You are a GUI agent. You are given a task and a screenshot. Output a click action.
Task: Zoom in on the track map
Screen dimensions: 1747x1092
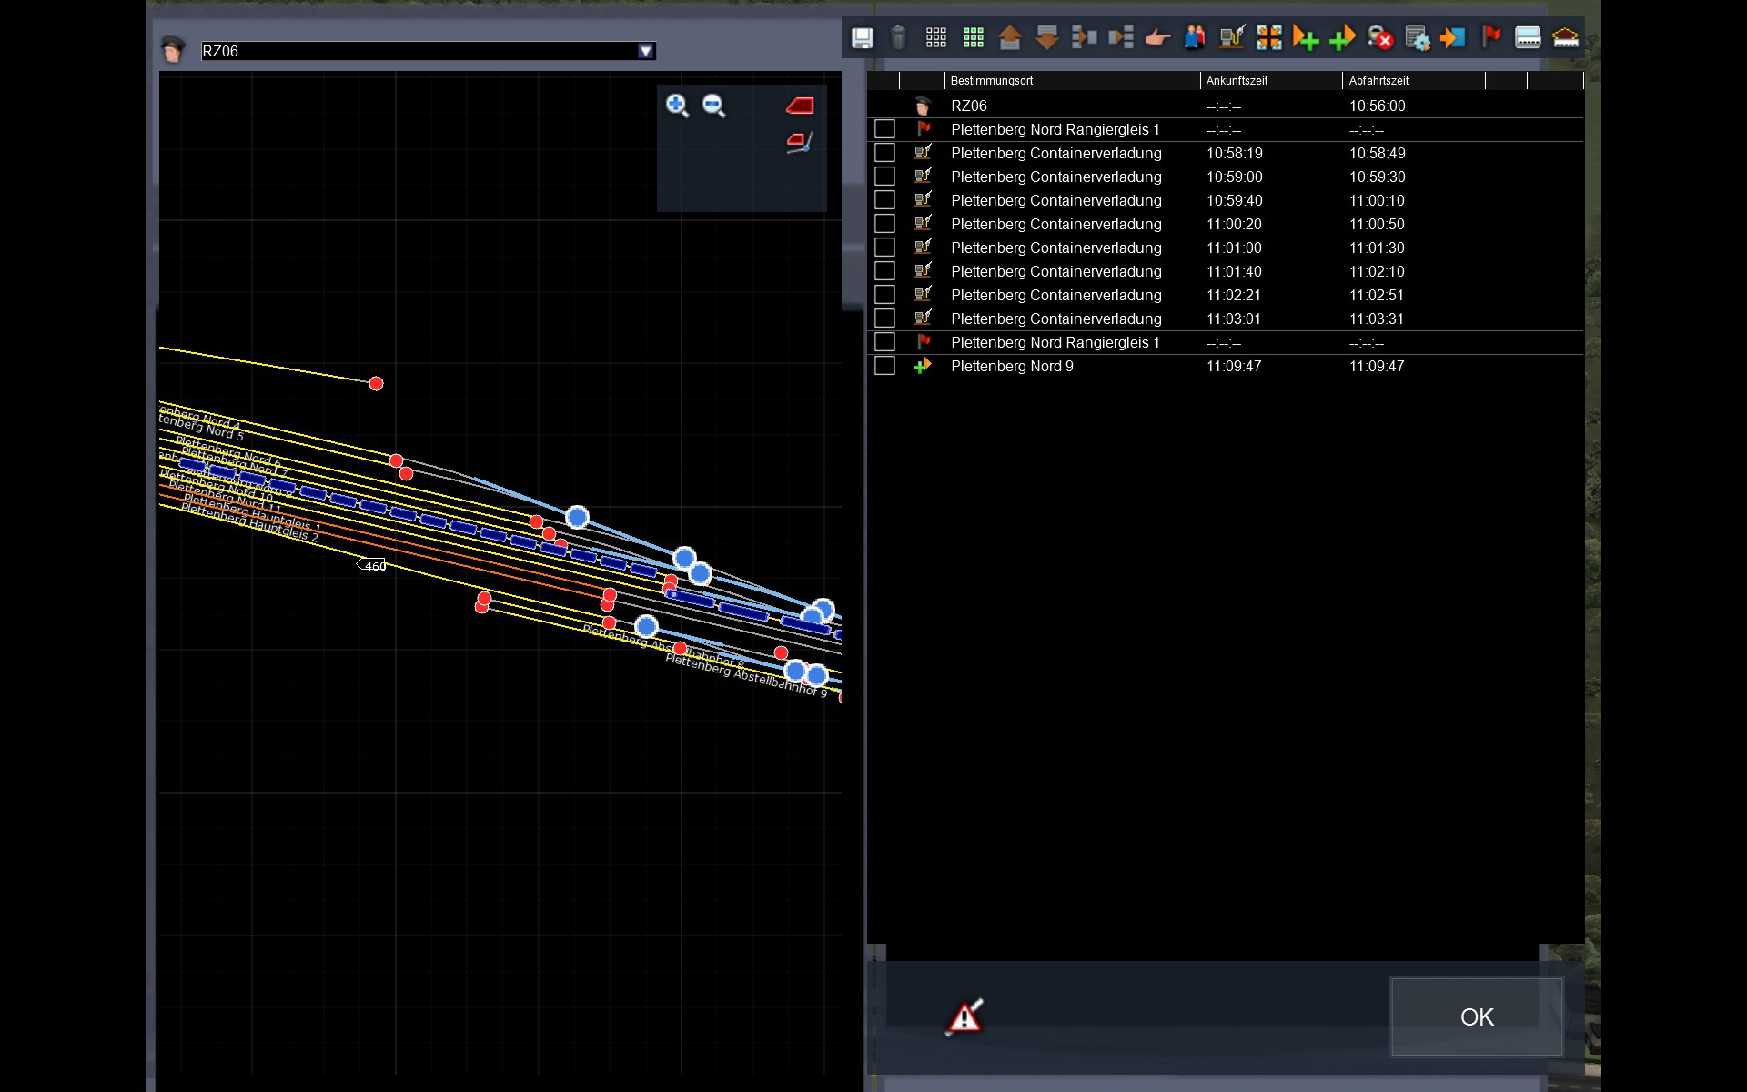tap(676, 106)
